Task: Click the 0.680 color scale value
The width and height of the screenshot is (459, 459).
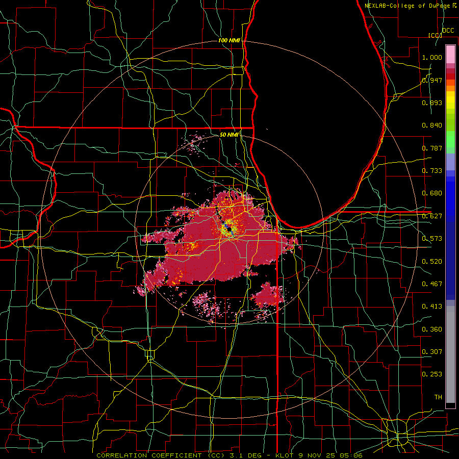Action: coord(432,193)
